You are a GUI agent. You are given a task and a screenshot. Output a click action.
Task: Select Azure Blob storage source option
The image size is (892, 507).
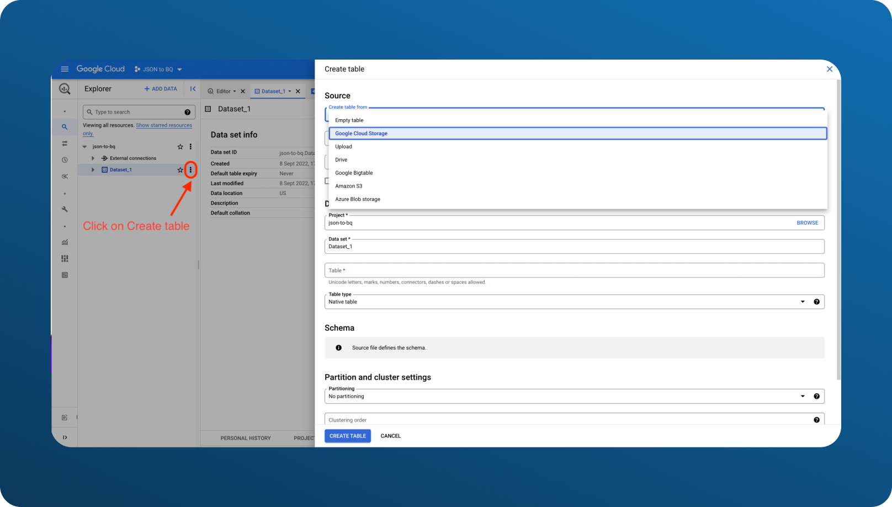[x=578, y=199]
